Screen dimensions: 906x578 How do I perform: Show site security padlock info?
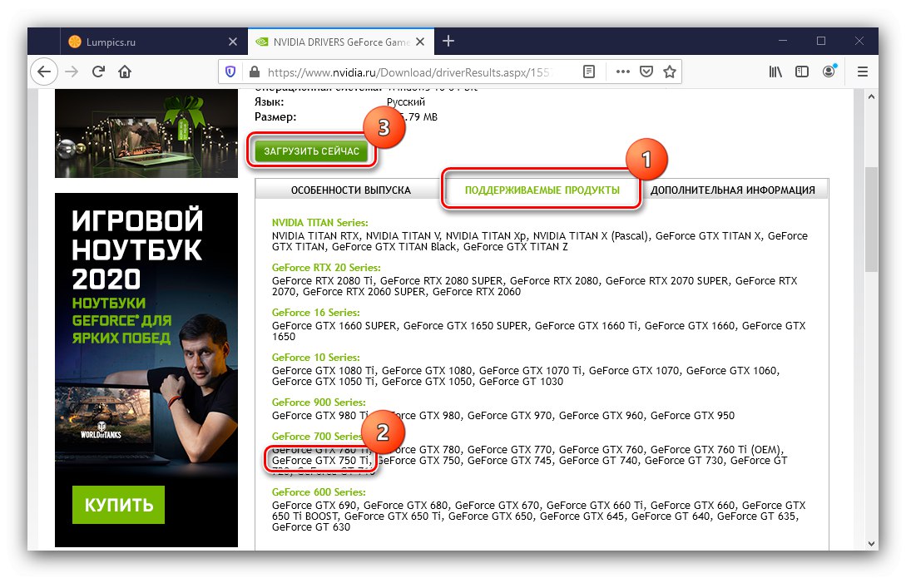click(x=255, y=72)
